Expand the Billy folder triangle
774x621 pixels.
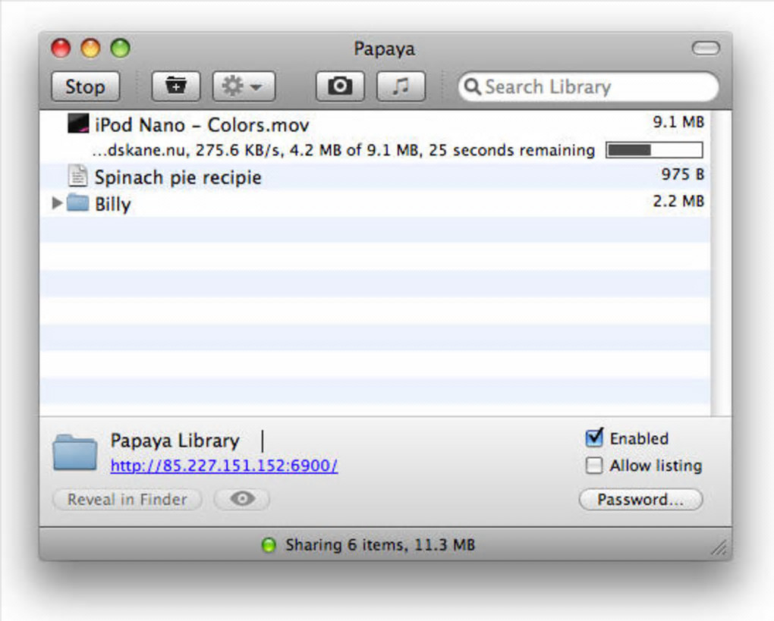57,202
